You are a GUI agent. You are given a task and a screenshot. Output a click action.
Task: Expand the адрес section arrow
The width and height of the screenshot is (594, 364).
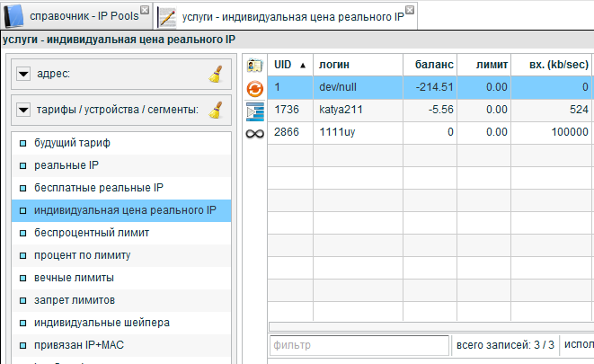[x=23, y=75]
